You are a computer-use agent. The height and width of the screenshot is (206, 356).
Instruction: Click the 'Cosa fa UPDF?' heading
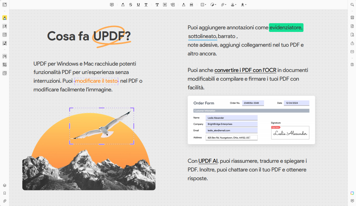[x=89, y=36]
